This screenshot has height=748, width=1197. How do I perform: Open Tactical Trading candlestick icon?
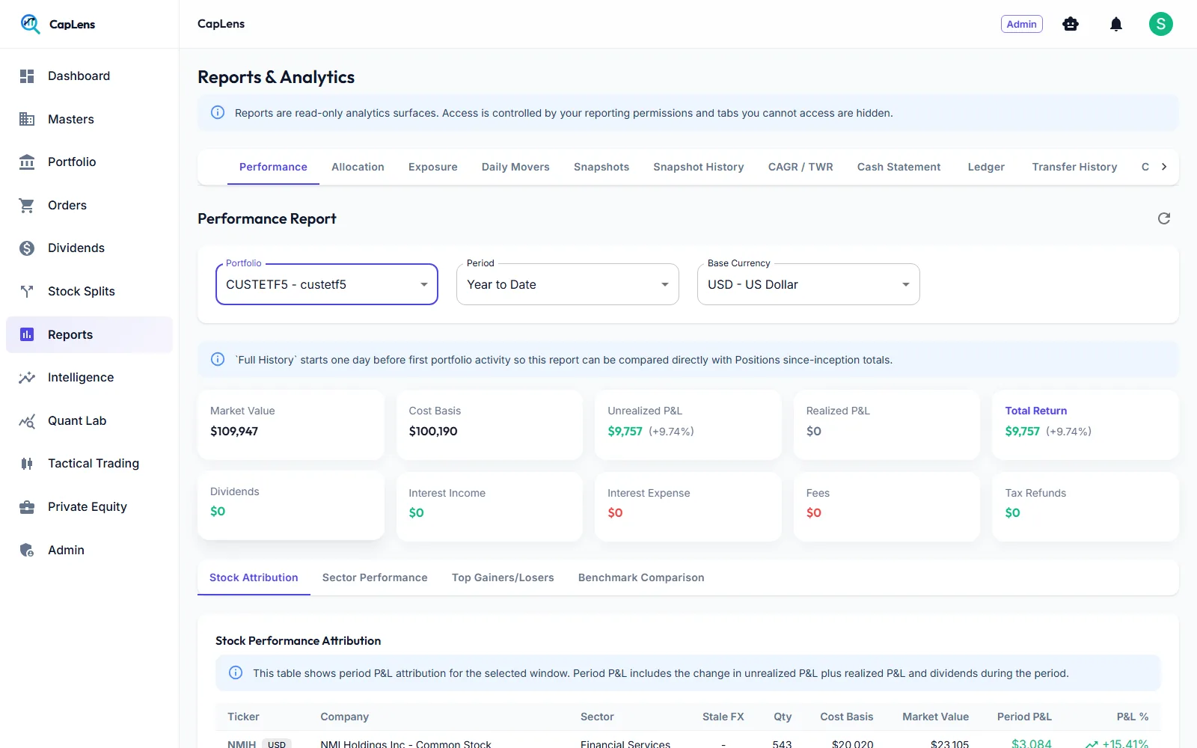tap(27, 463)
